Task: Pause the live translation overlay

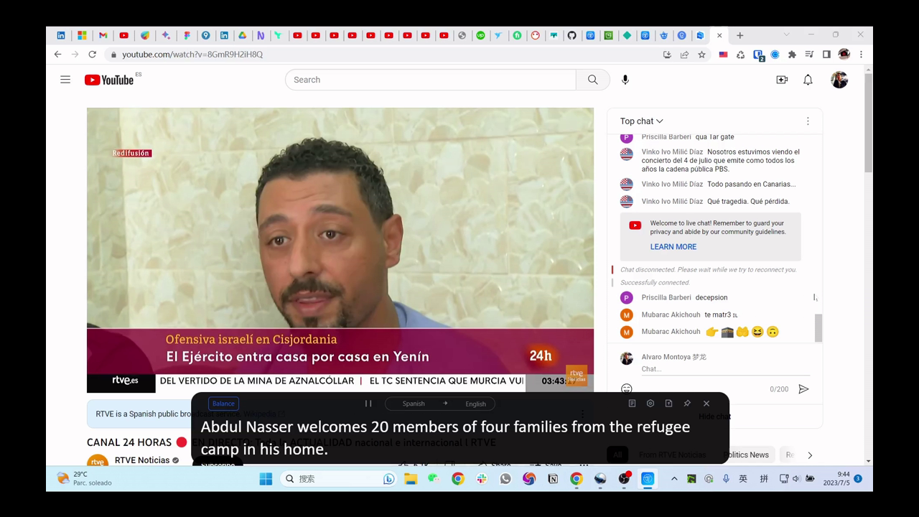Action: 368,404
